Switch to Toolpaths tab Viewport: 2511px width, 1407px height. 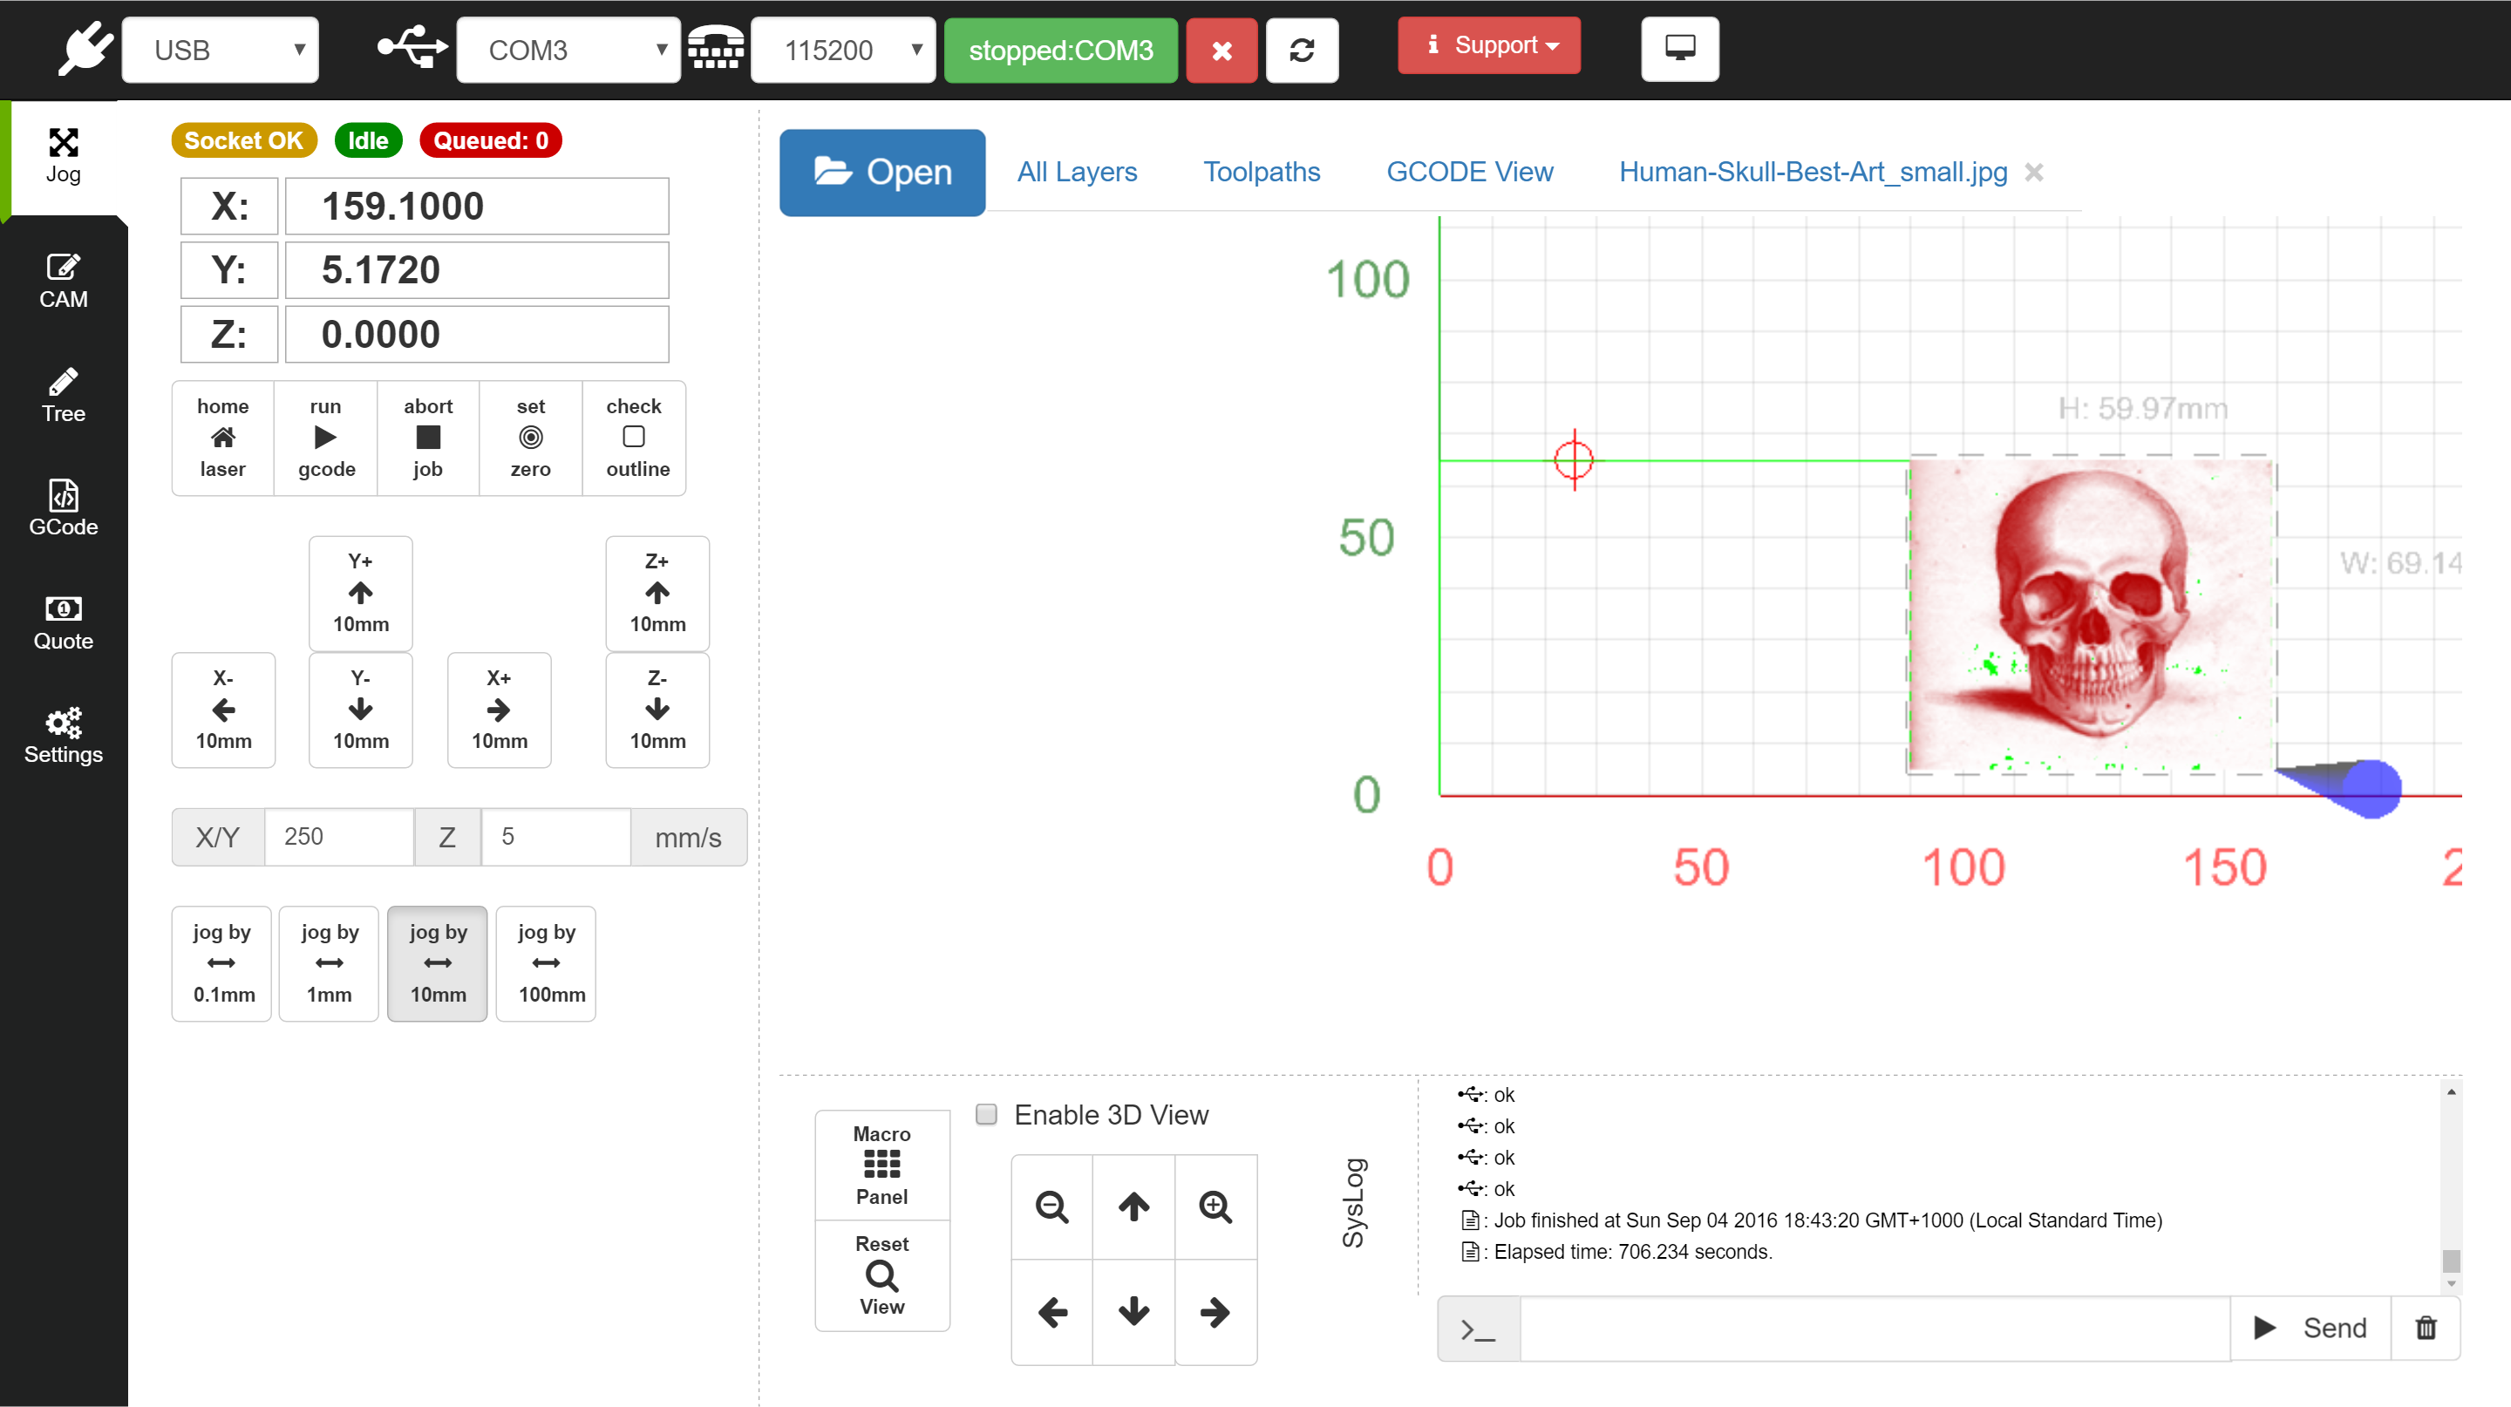coord(1262,173)
